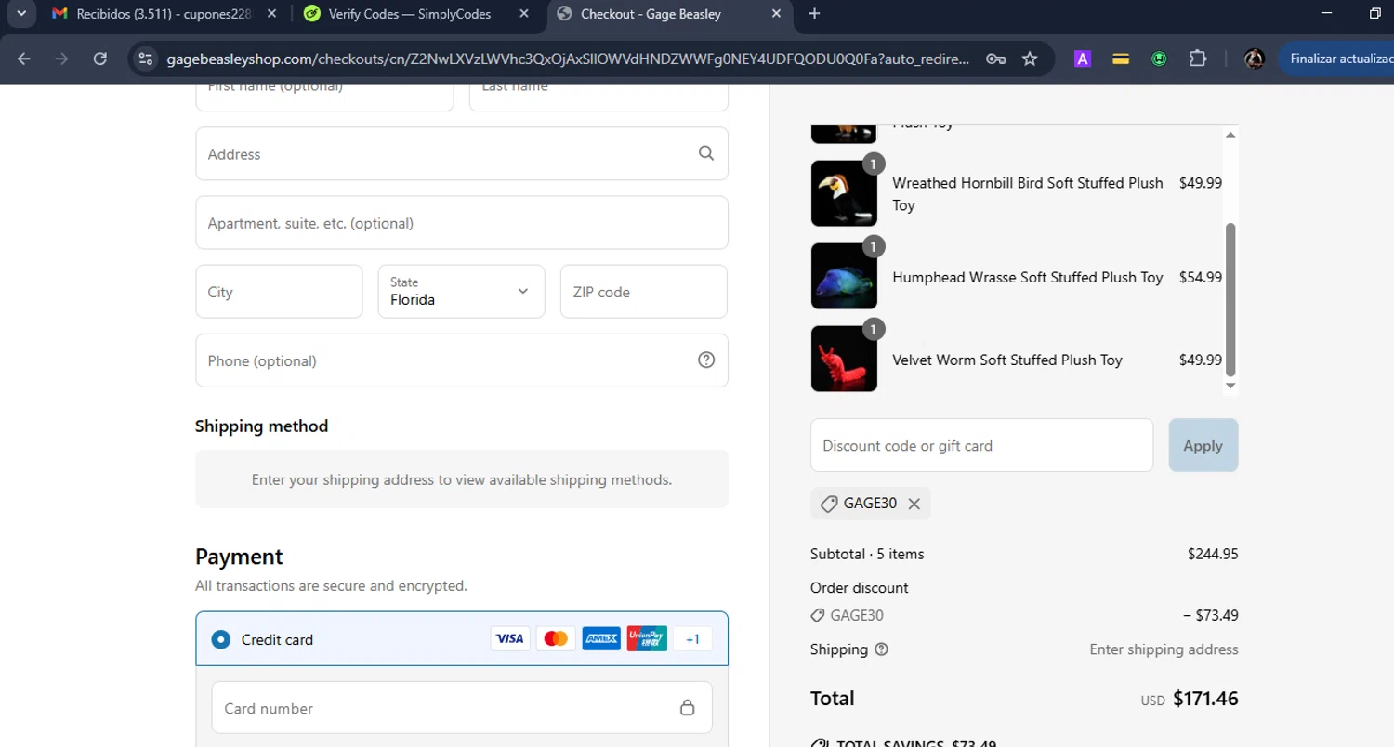Click the order list scroll down arrow
This screenshot has width=1394, height=747.
[x=1230, y=385]
